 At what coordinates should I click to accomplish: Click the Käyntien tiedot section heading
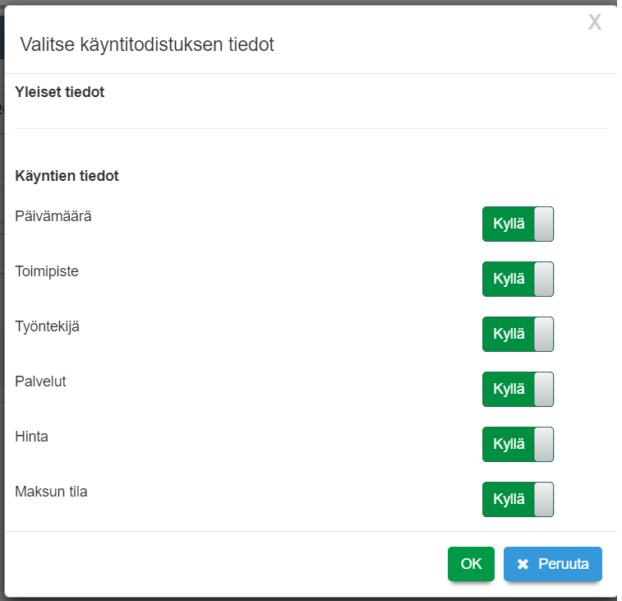pos(67,175)
